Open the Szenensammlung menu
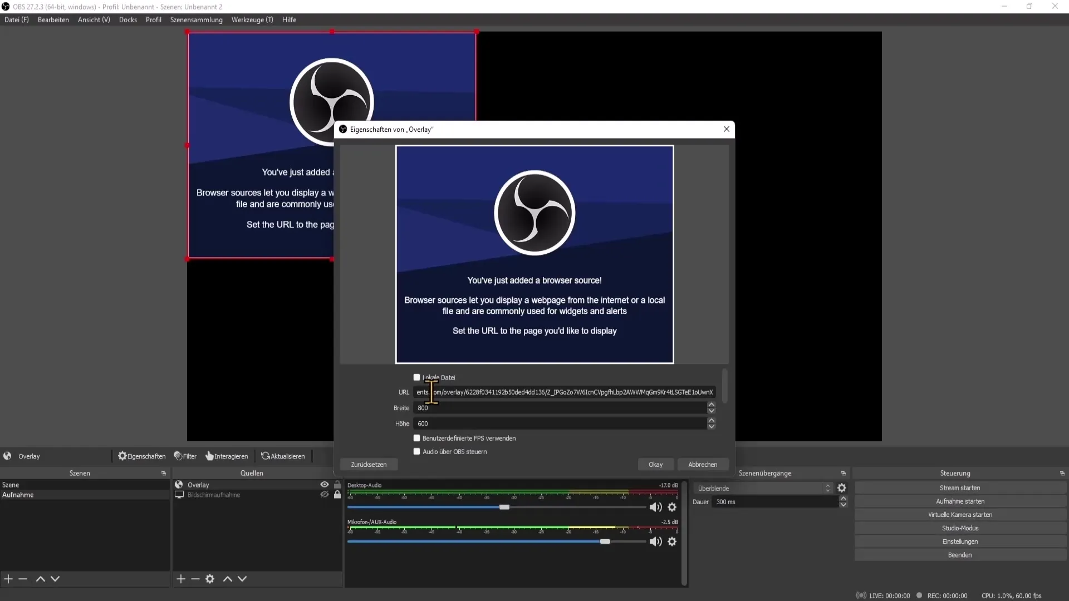Screen dimensions: 1069x601 [197, 19]
